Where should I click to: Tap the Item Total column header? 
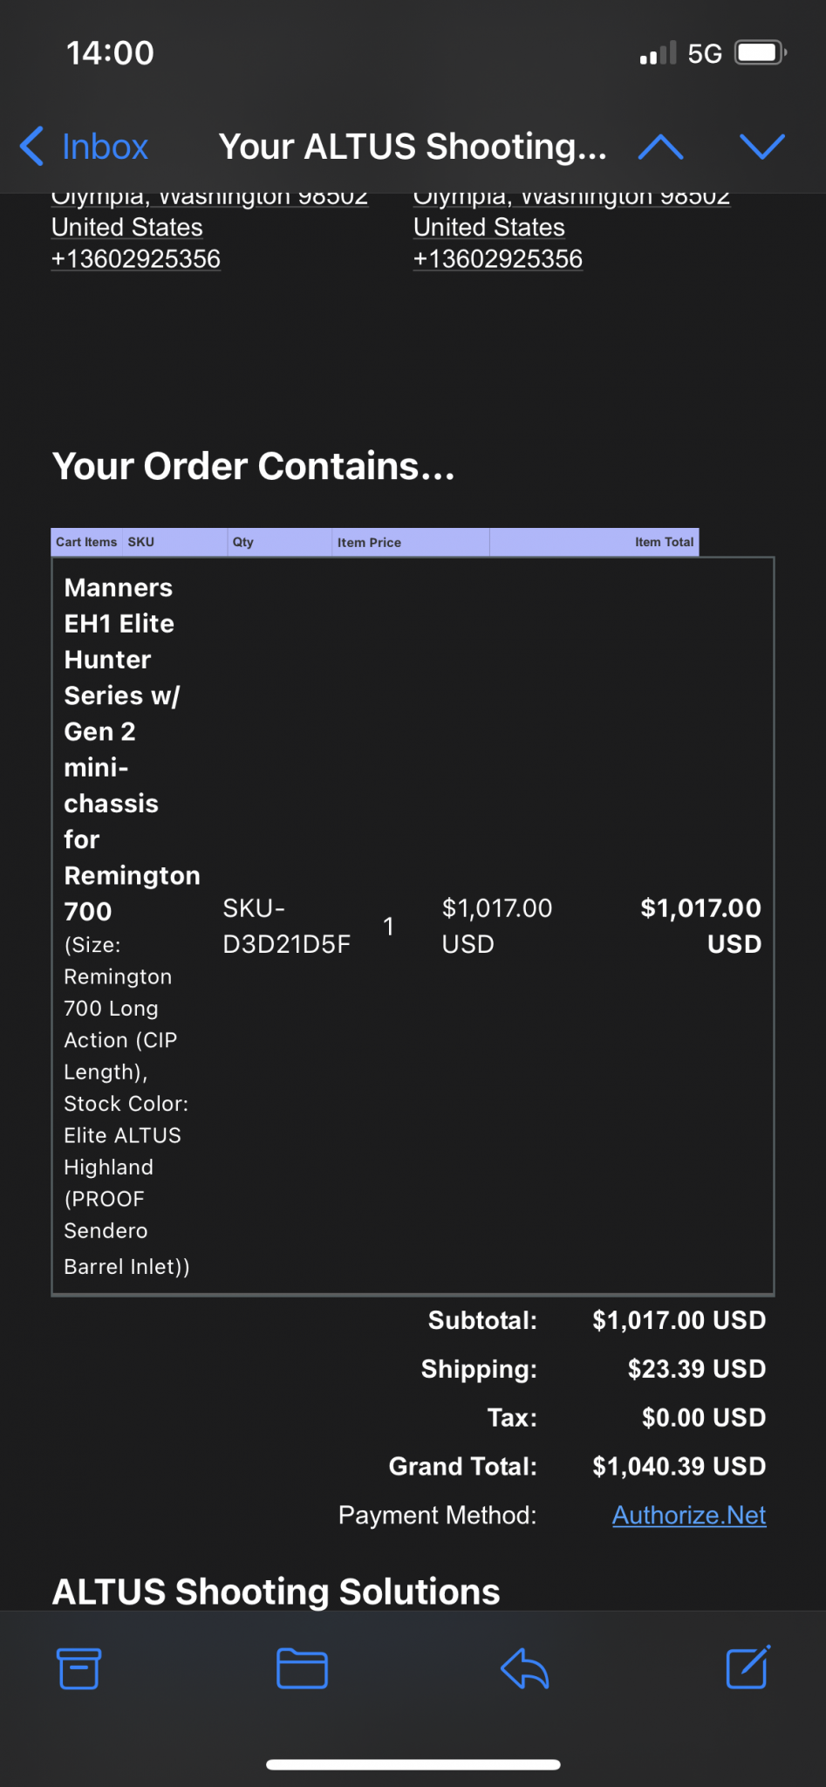coord(664,542)
